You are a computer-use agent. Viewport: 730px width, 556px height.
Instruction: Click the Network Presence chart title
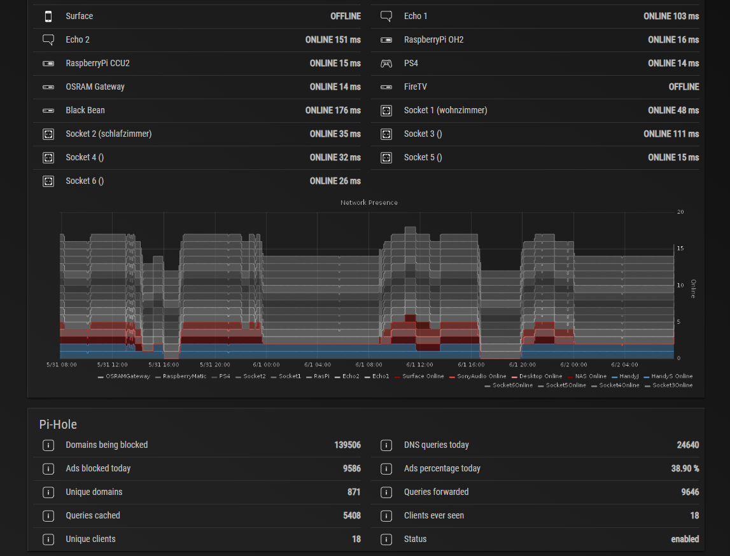pyautogui.click(x=369, y=202)
